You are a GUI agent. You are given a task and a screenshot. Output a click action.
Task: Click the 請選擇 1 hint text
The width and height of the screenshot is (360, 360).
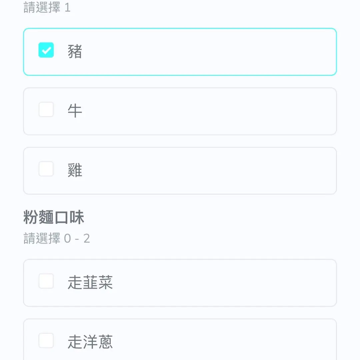[47, 7]
